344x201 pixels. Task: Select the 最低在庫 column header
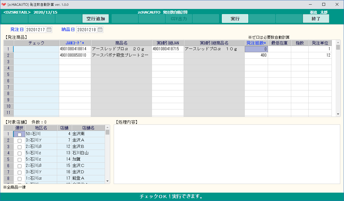pyautogui.click(x=280, y=43)
